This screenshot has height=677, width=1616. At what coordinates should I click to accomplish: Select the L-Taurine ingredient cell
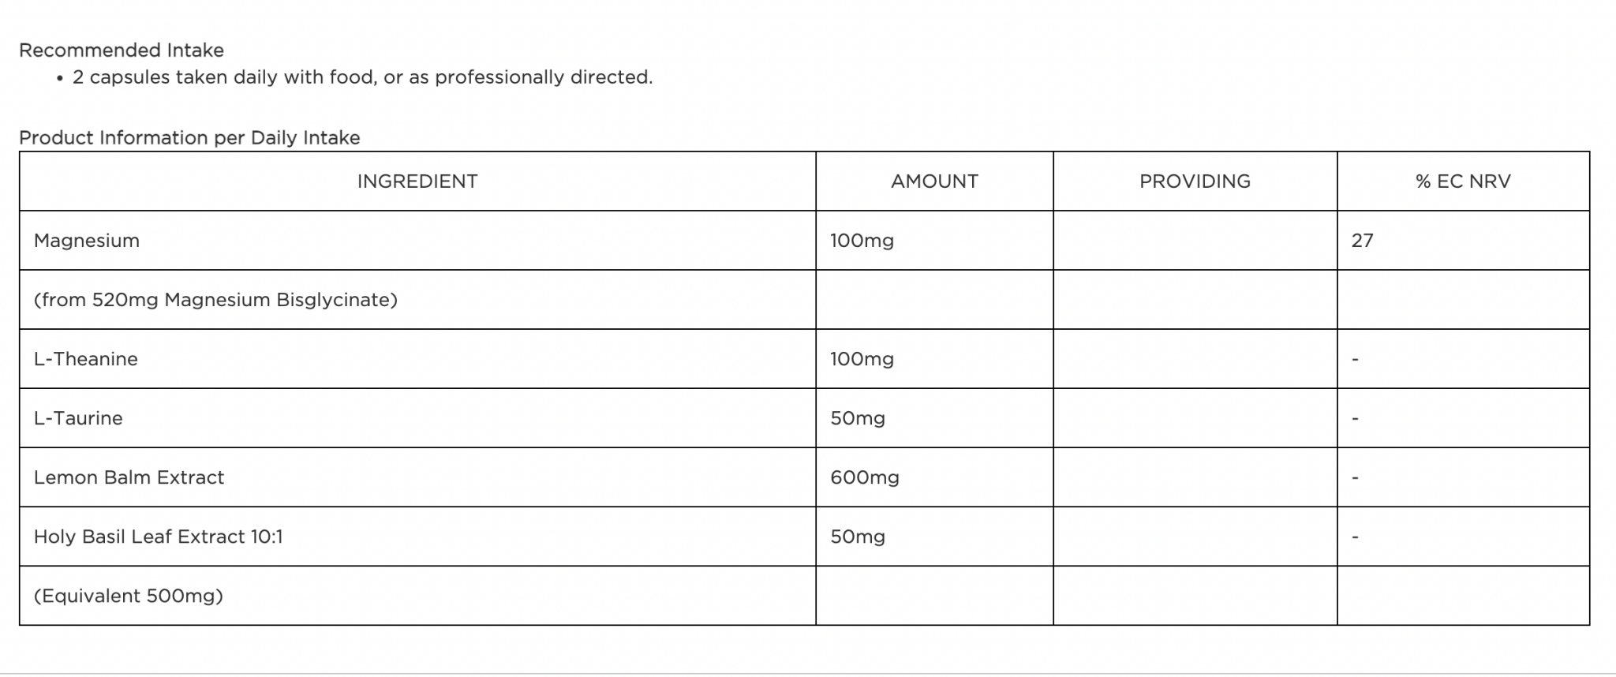coord(78,418)
